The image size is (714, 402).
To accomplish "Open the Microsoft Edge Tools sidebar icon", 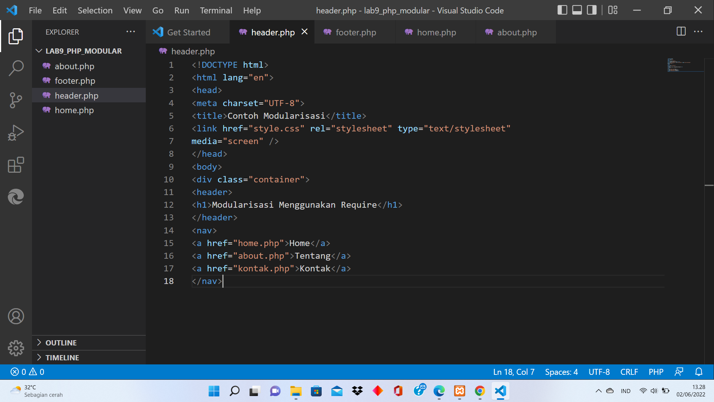I will (x=16, y=197).
